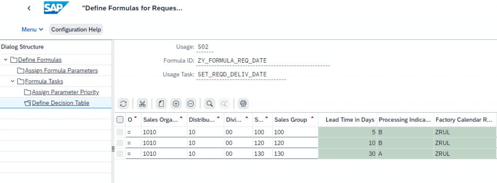Select the row with Sales Group 100
This screenshot has width=497, height=183.
(x=120, y=132)
